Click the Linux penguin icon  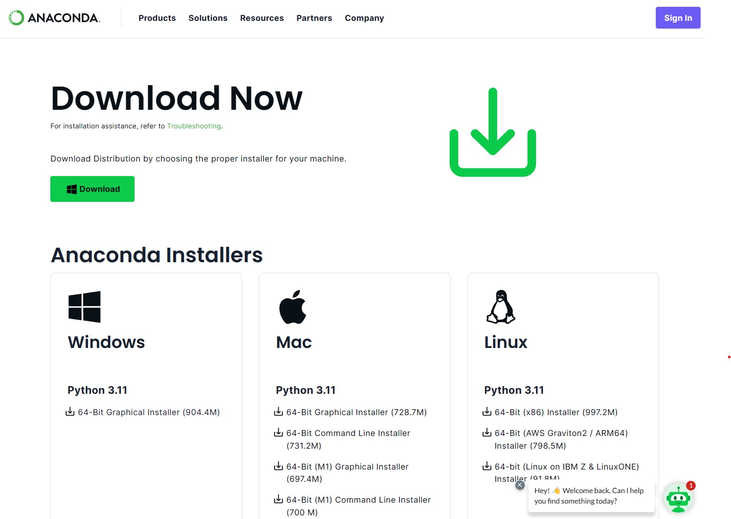click(501, 307)
